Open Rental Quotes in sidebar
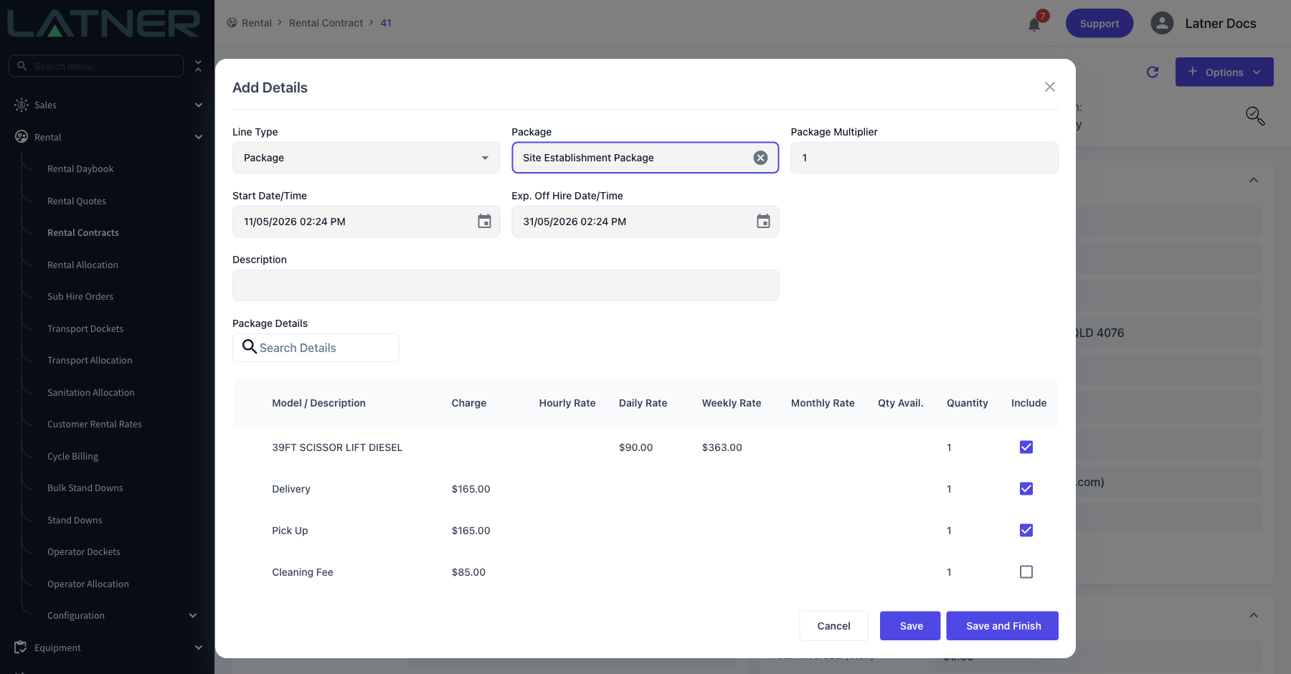Viewport: 1291px width, 674px height. coord(77,201)
